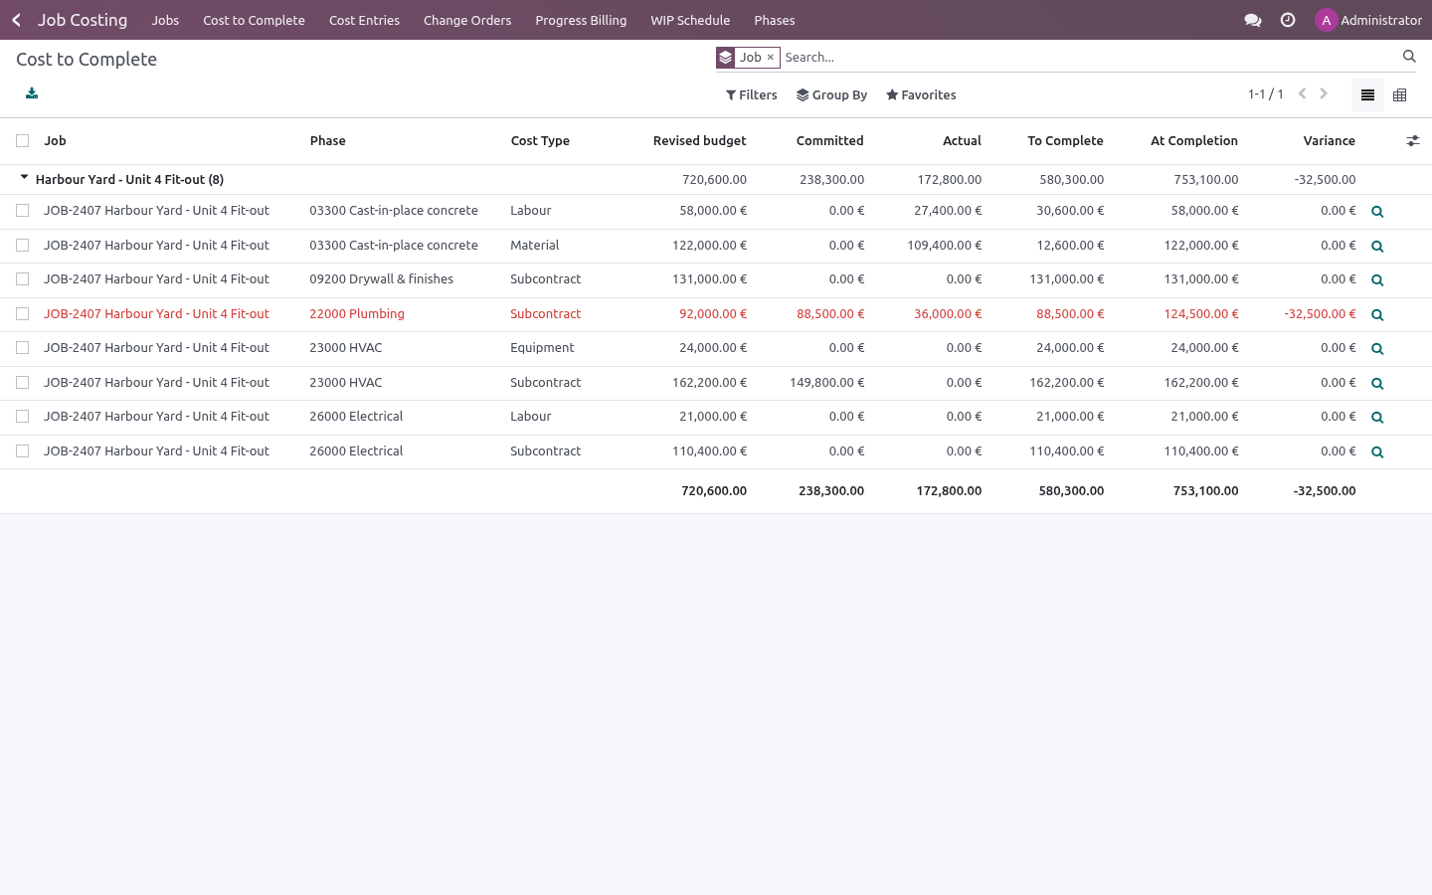Image resolution: width=1432 pixels, height=895 pixels.
Task: Focus the Search input field
Action: [1090, 58]
